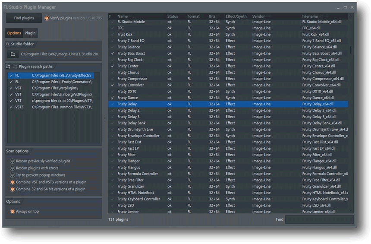Switch to the Options tab
Screen dimensions: 371x244
click(14, 33)
